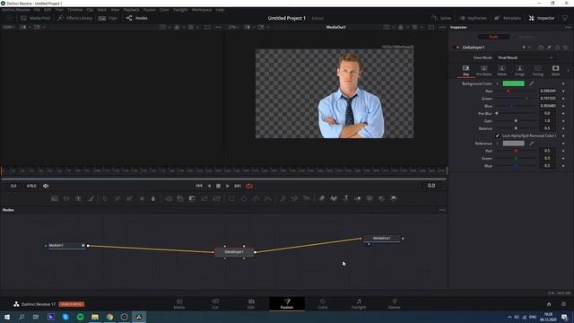Switch to Fringe tab in Inspector
The height and width of the screenshot is (323, 574).
519,71
